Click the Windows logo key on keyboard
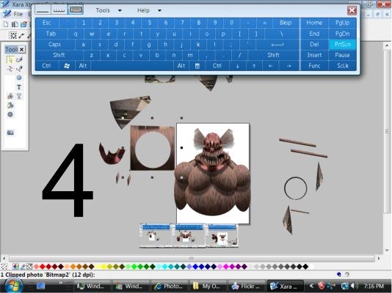 click(67, 66)
